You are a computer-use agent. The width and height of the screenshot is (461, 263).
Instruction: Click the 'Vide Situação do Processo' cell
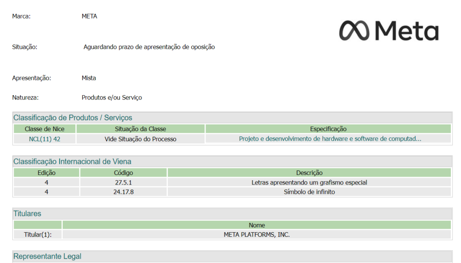point(140,139)
